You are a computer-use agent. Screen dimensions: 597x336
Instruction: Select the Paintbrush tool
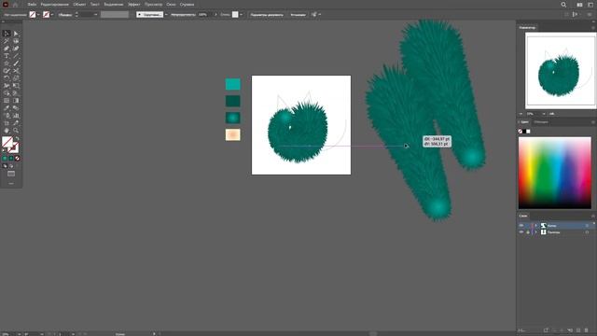(x=16, y=63)
